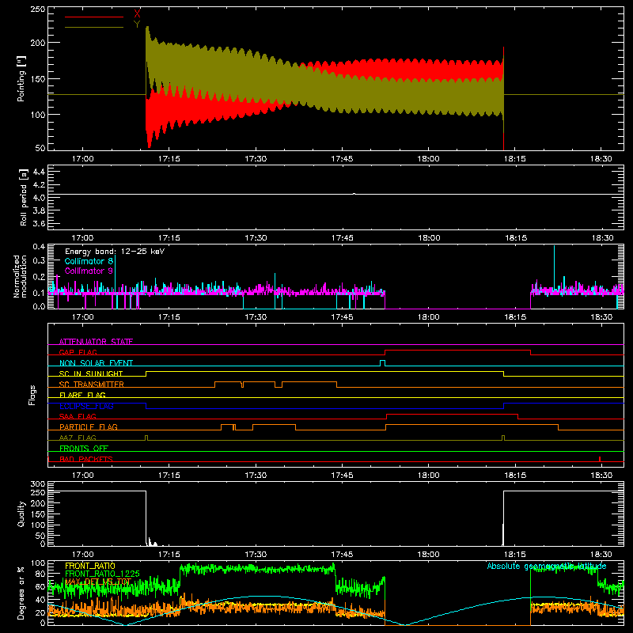The image size is (633, 633).
Task: Click 17:15 under the modulation plot
Action: (169, 317)
